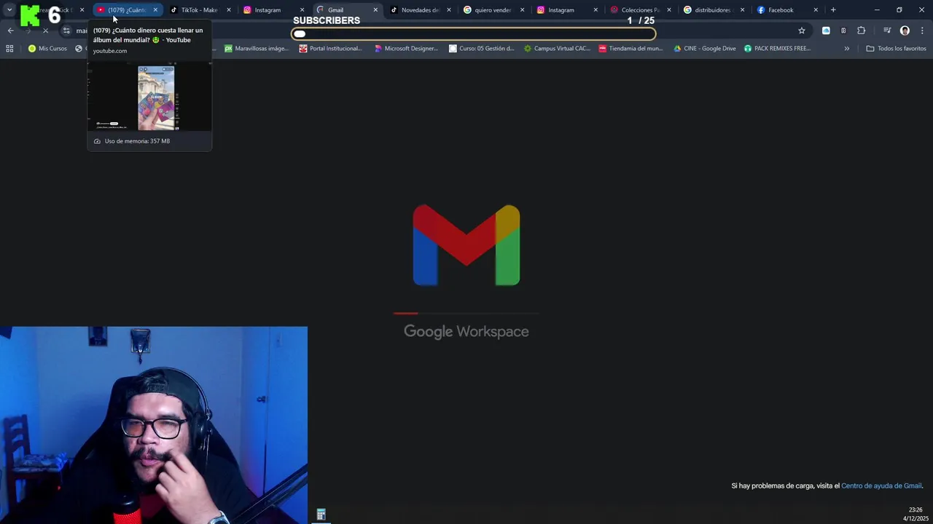The height and width of the screenshot is (524, 933).
Task: Open the Maravillosas imáge... bookmark
Action: tap(256, 49)
